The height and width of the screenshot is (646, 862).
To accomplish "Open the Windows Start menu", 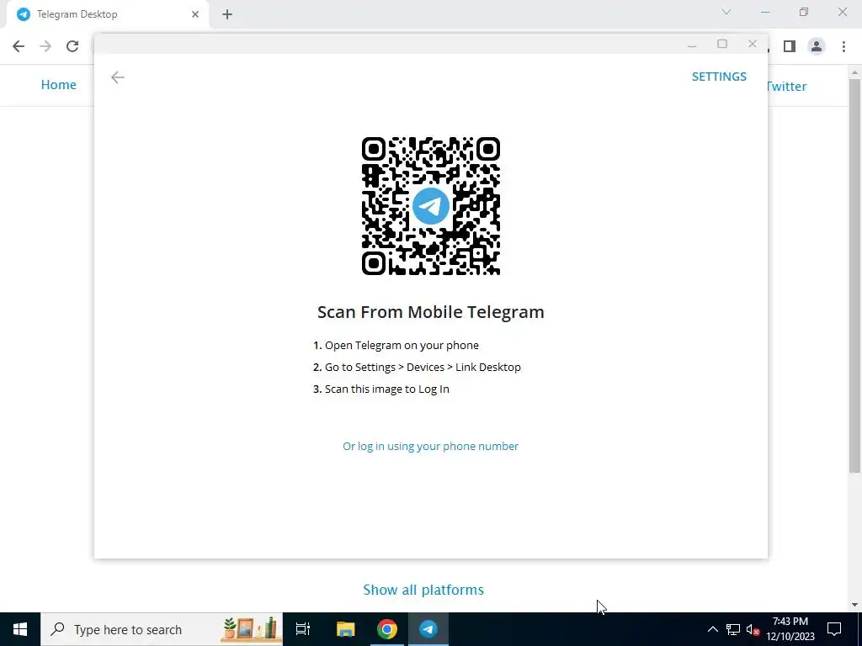I will (20, 629).
